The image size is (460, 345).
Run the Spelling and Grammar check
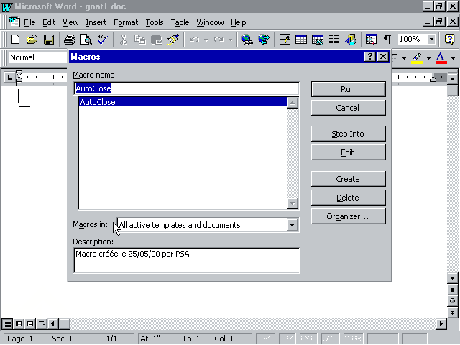[103, 40]
